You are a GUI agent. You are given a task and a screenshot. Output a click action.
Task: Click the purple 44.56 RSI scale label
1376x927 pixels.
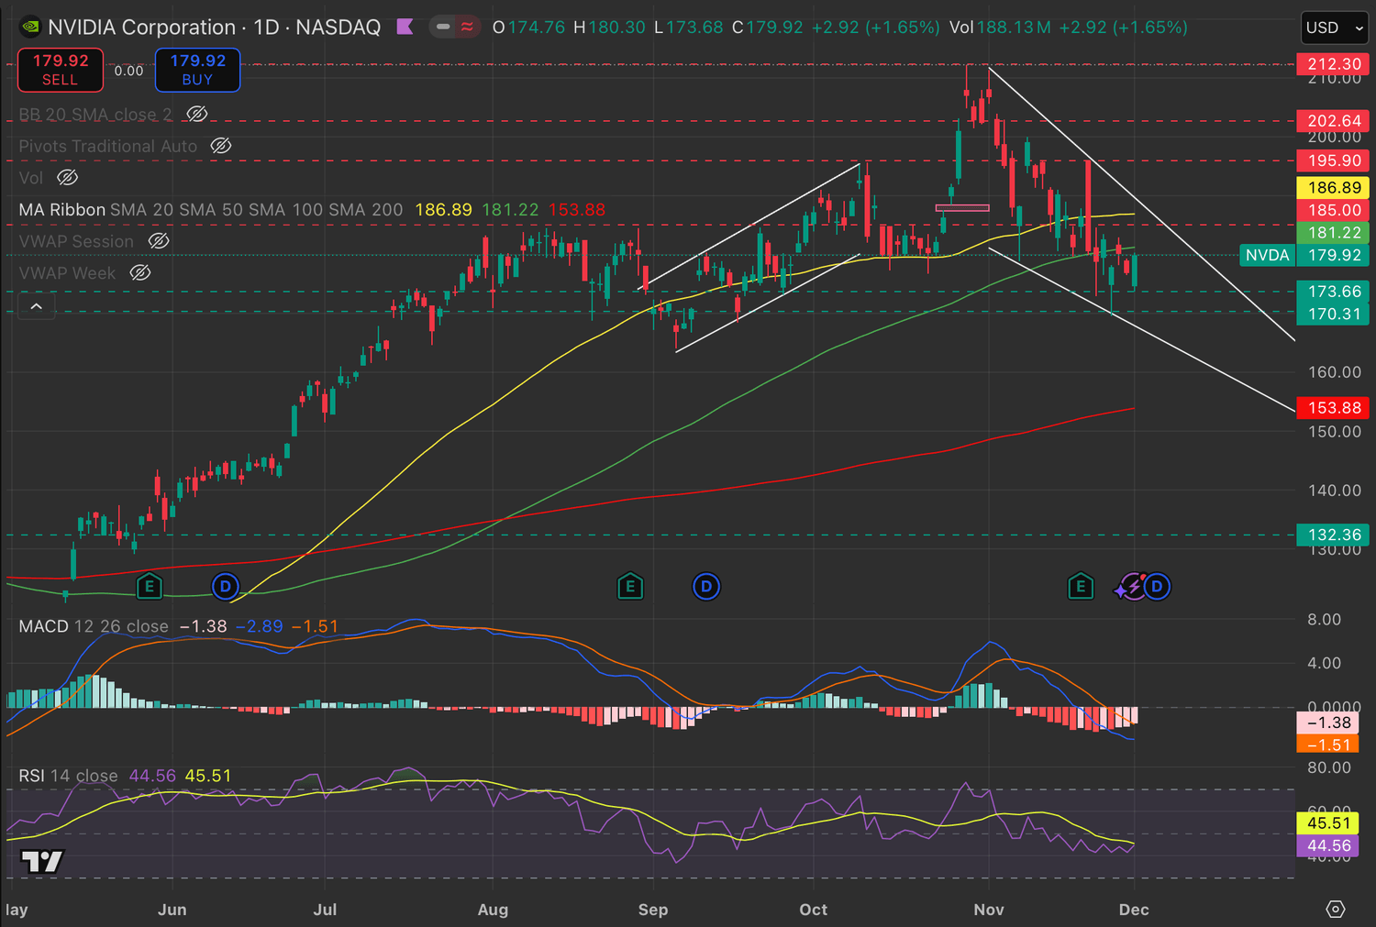click(1329, 845)
